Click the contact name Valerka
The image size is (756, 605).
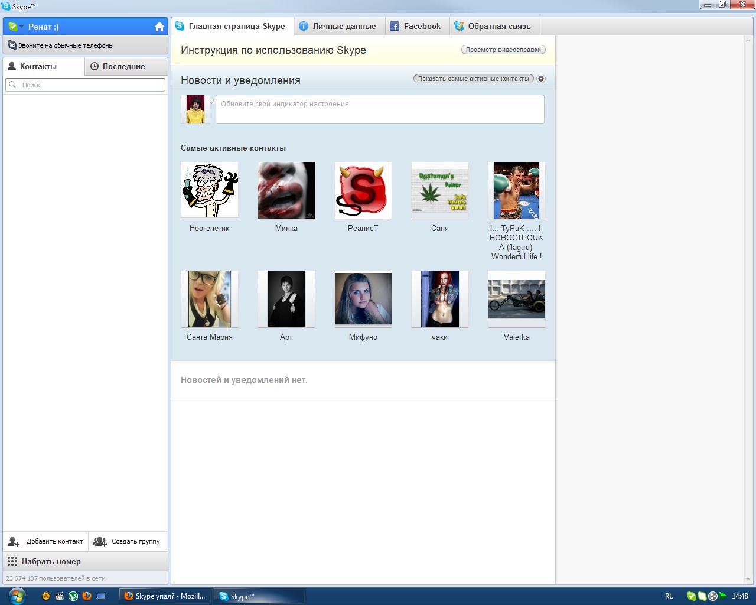pyautogui.click(x=517, y=337)
